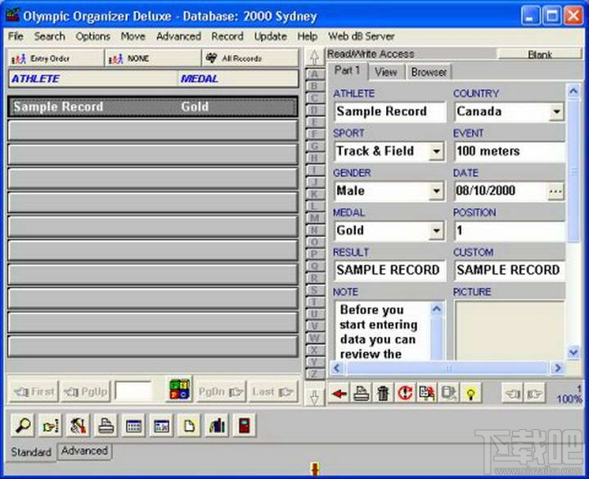Click the horizontal scrollbar in record panel
Image resolution: width=589 pixels, height=479 pixels.
click(447, 368)
